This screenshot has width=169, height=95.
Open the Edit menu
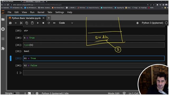click(x=17, y=12)
